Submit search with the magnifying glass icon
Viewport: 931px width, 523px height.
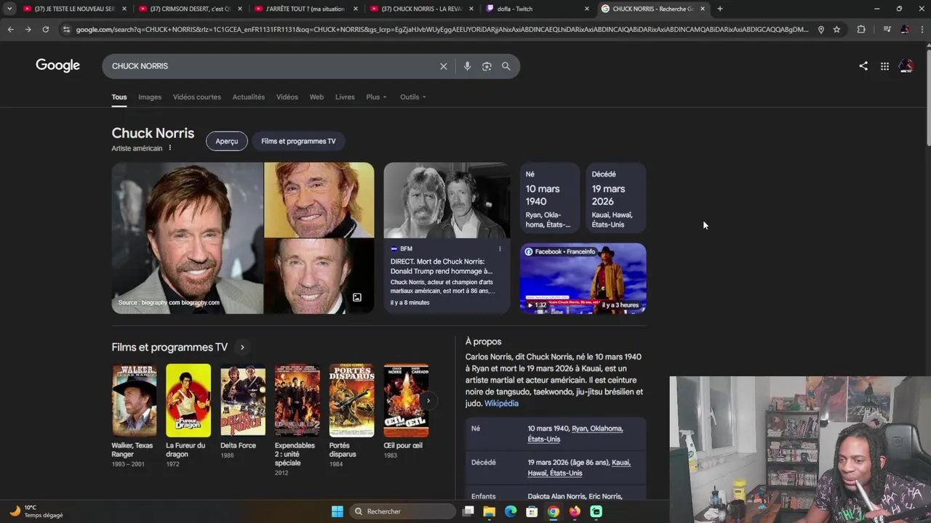(506, 66)
